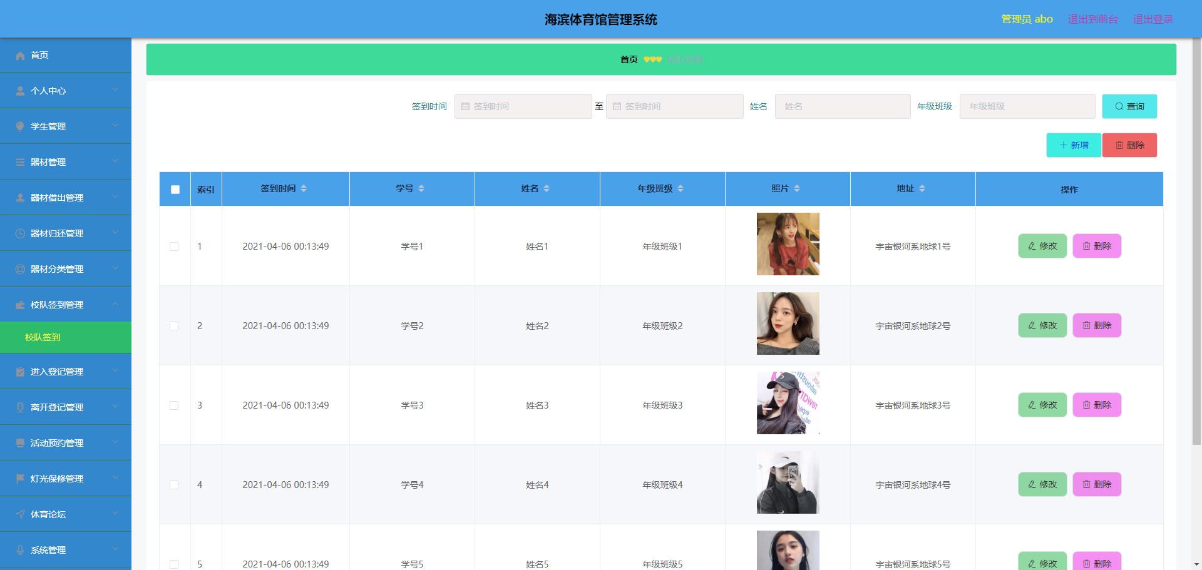This screenshot has width=1202, height=570.
Task: Open the 体育论坛 menu item
Action: [66, 514]
